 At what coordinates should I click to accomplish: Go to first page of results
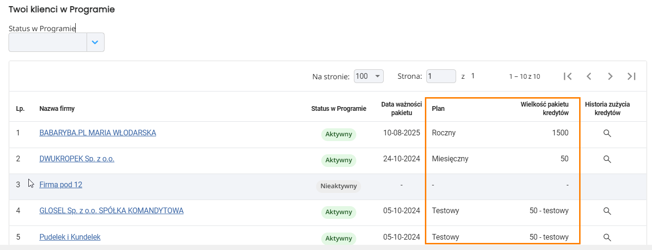[x=568, y=76]
